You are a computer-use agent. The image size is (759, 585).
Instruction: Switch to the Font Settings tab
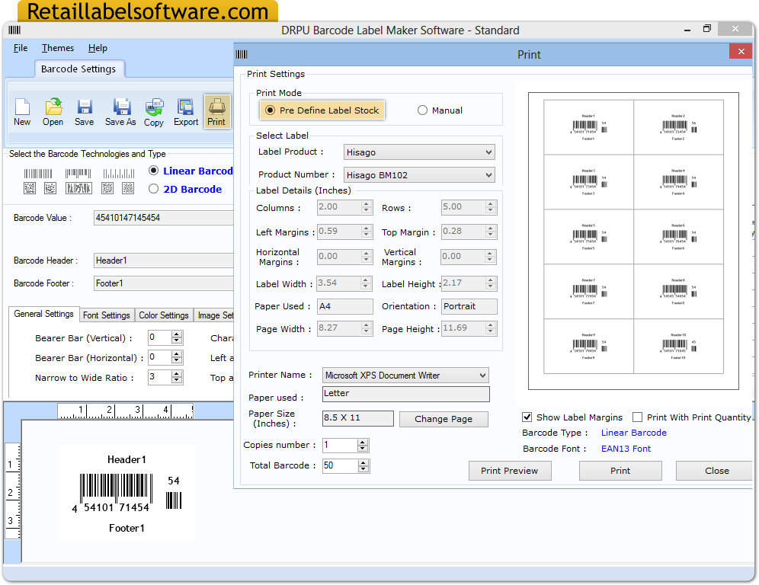(107, 315)
